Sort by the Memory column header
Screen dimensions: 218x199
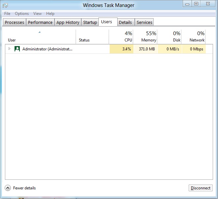coord(145,36)
